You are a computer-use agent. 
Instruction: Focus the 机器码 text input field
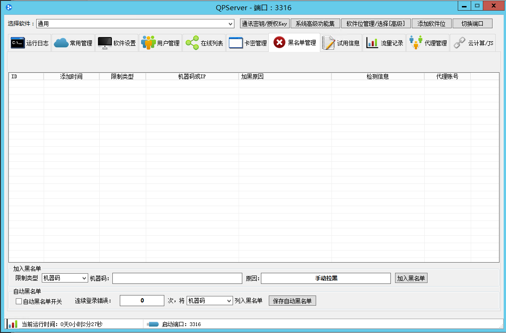177,278
